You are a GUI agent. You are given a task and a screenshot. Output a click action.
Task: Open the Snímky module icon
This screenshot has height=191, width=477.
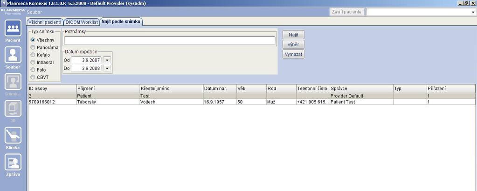coord(13,82)
